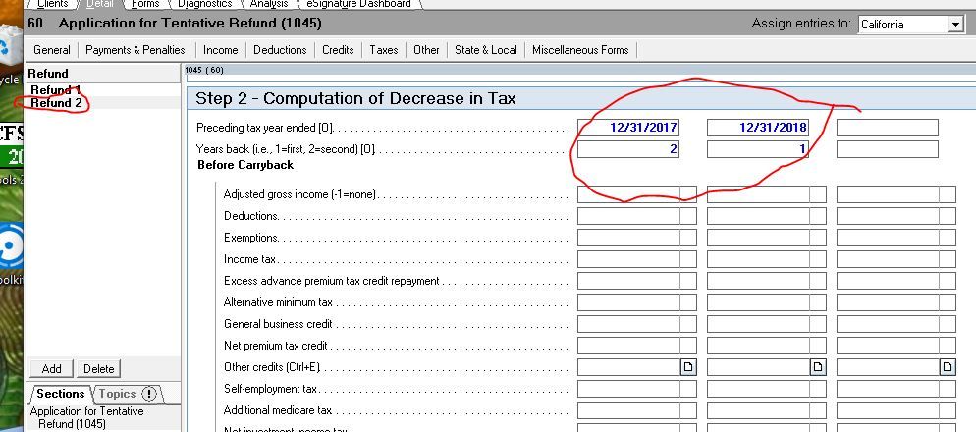Open Other credits detail icon in first column

click(688, 367)
